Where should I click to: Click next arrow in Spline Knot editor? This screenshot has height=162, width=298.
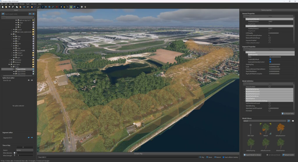point(32,80)
